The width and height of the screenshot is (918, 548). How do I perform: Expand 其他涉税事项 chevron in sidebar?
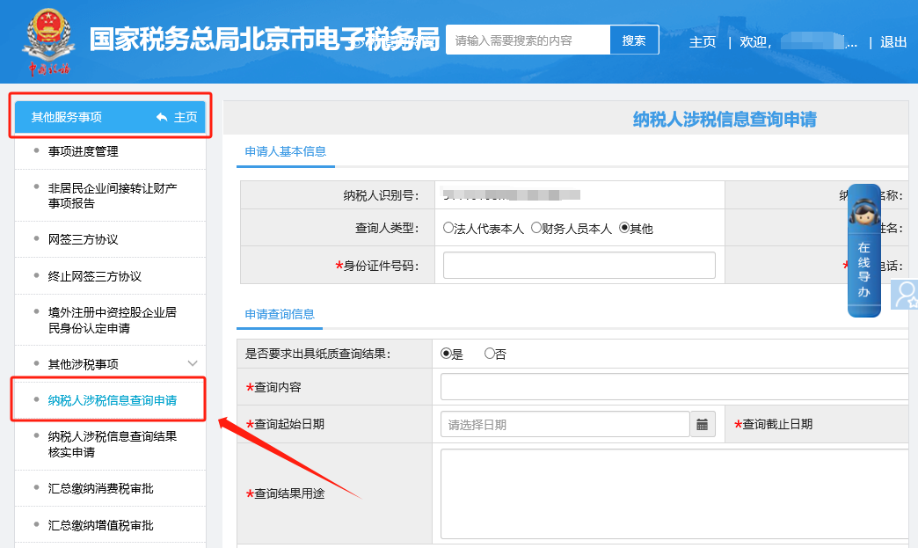pyautogui.click(x=193, y=363)
